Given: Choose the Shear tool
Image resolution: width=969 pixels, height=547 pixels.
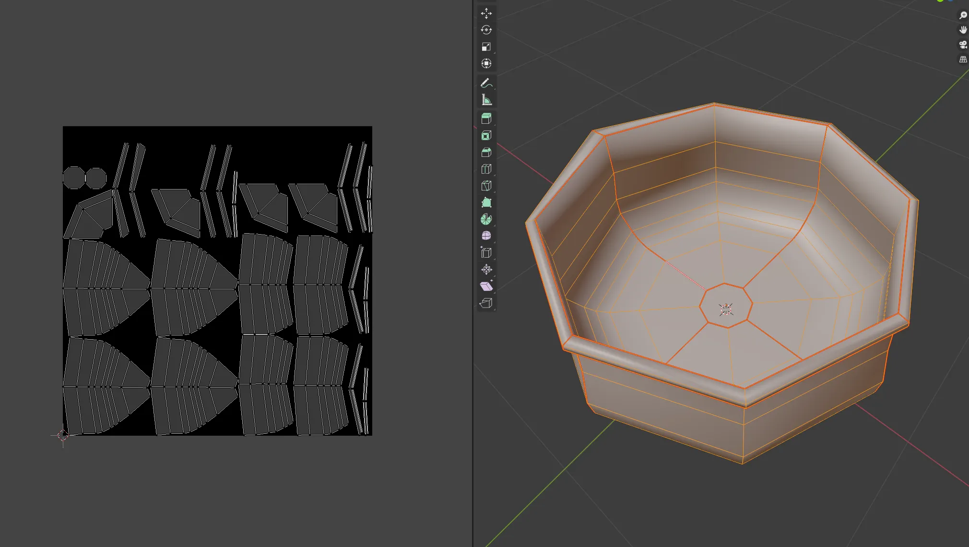Looking at the screenshot, I should (486, 286).
